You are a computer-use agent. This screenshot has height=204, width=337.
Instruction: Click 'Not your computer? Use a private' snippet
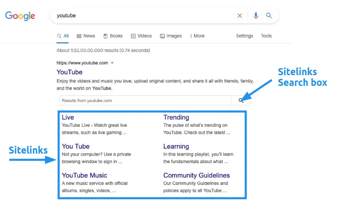coord(96,158)
